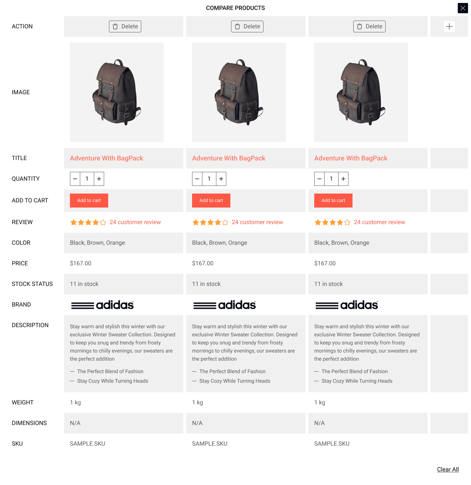Delete the second compared product
471x485 pixels.
tap(247, 26)
